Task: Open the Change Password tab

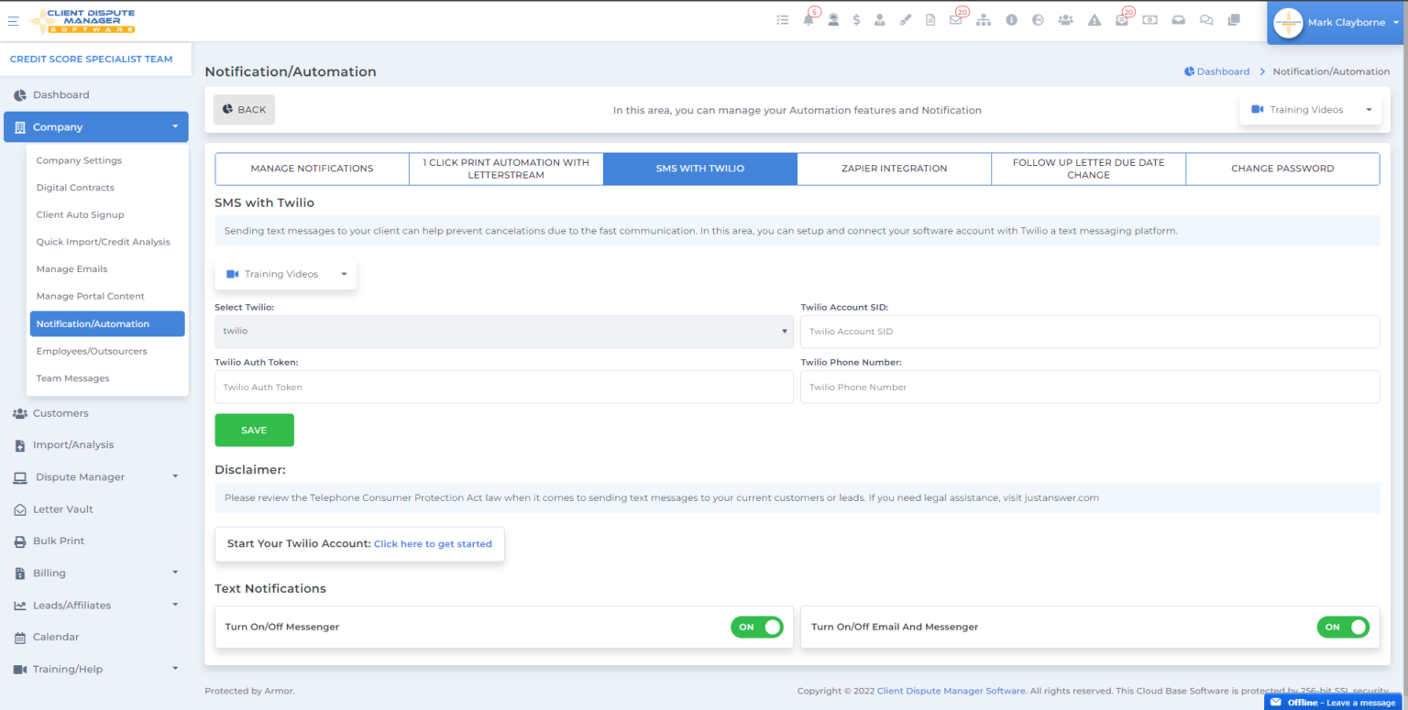Action: [1282, 169]
